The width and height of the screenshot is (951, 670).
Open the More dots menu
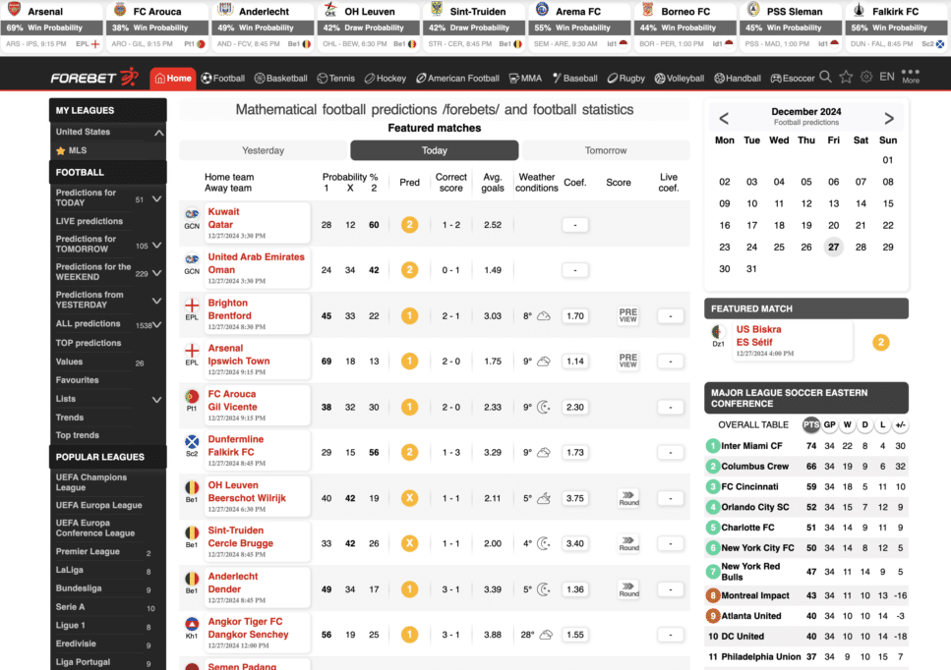[x=910, y=76]
